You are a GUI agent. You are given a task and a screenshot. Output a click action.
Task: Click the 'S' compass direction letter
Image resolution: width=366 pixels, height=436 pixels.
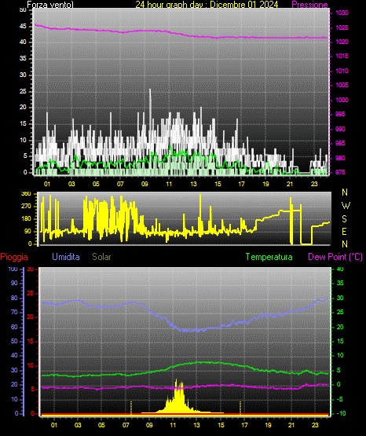pos(344,219)
